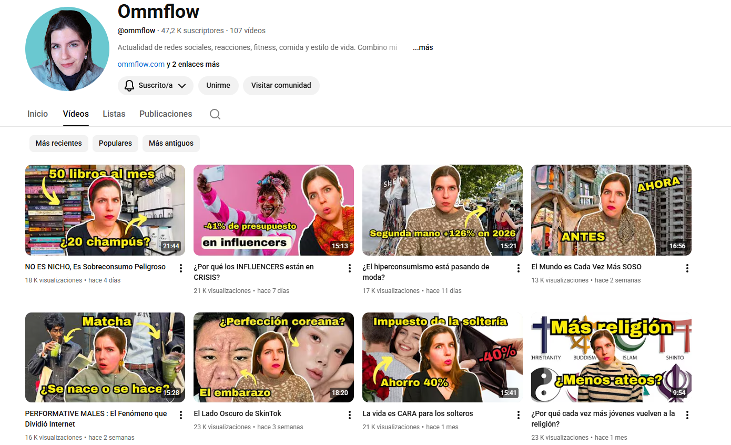Screen dimensions: 731x445
Task: Click the 'Unirme' button
Action: click(x=218, y=85)
